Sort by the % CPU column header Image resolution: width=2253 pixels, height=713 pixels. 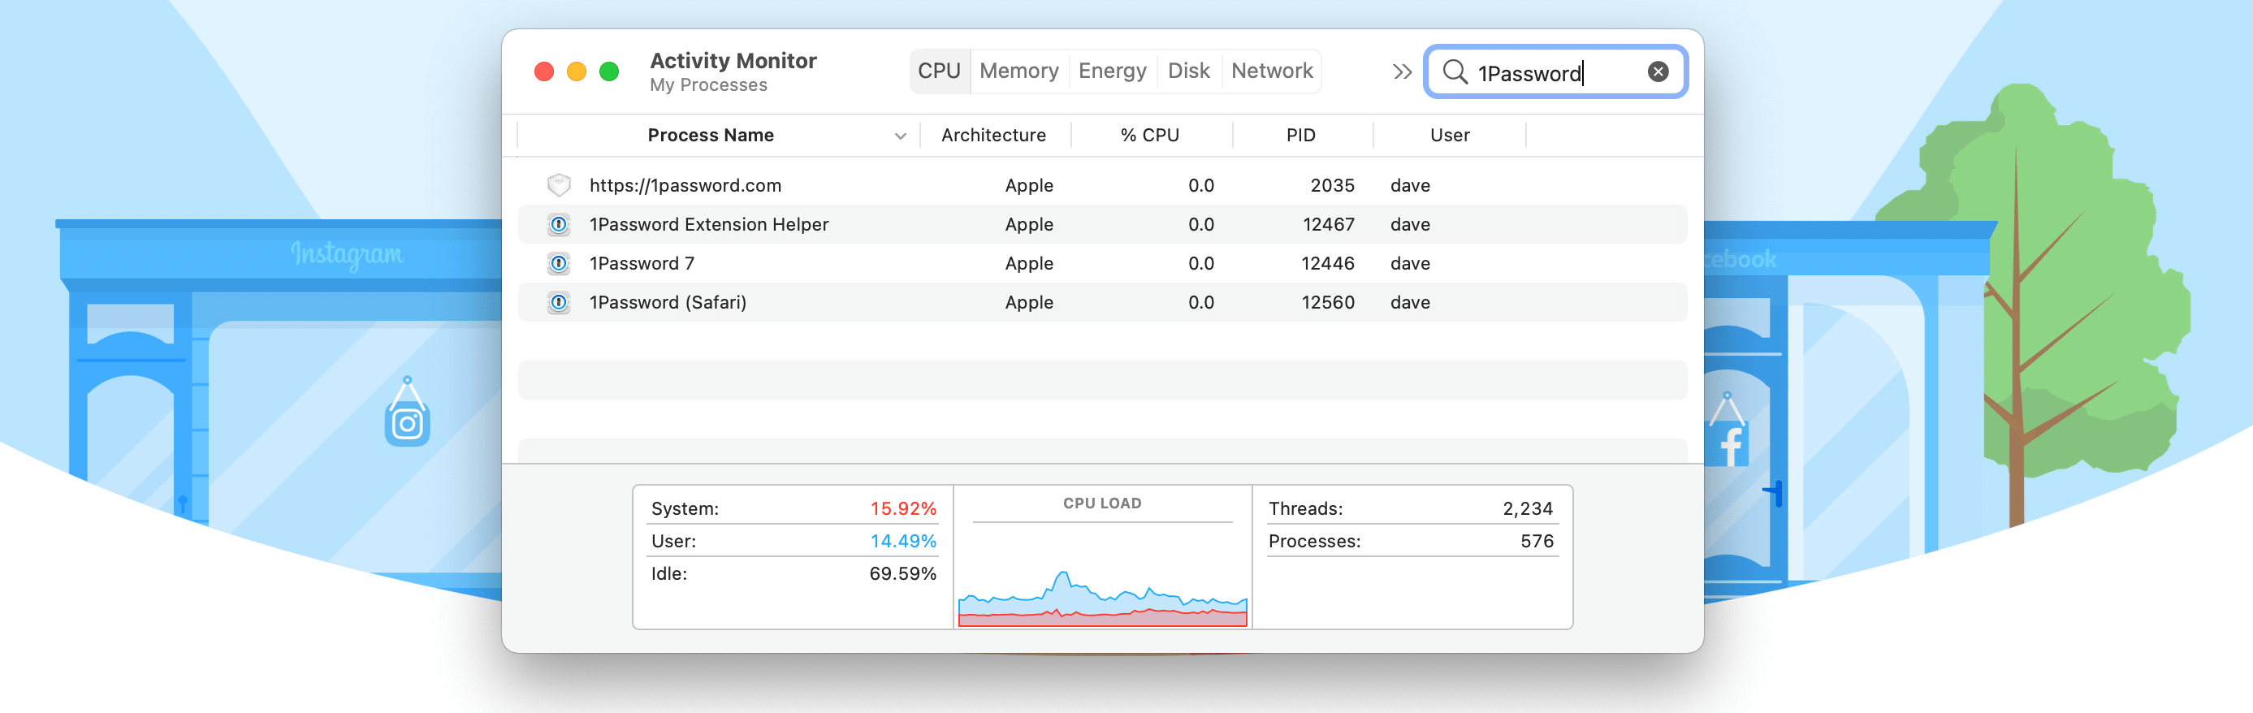tap(1149, 136)
